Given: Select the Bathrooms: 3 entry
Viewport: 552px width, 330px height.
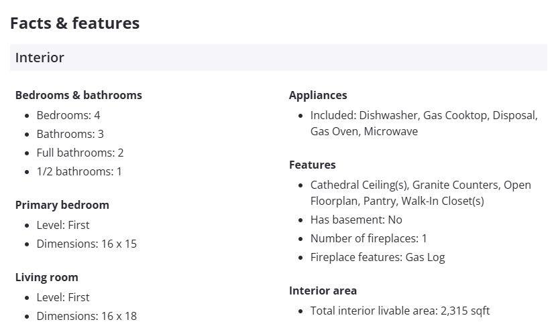Looking at the screenshot, I should 70,134.
